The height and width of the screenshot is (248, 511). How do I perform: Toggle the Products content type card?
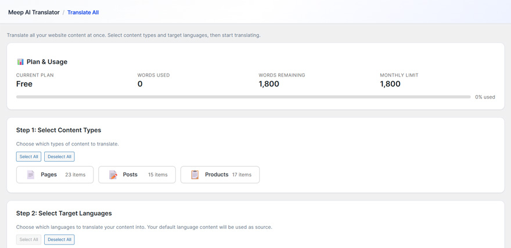(220, 174)
